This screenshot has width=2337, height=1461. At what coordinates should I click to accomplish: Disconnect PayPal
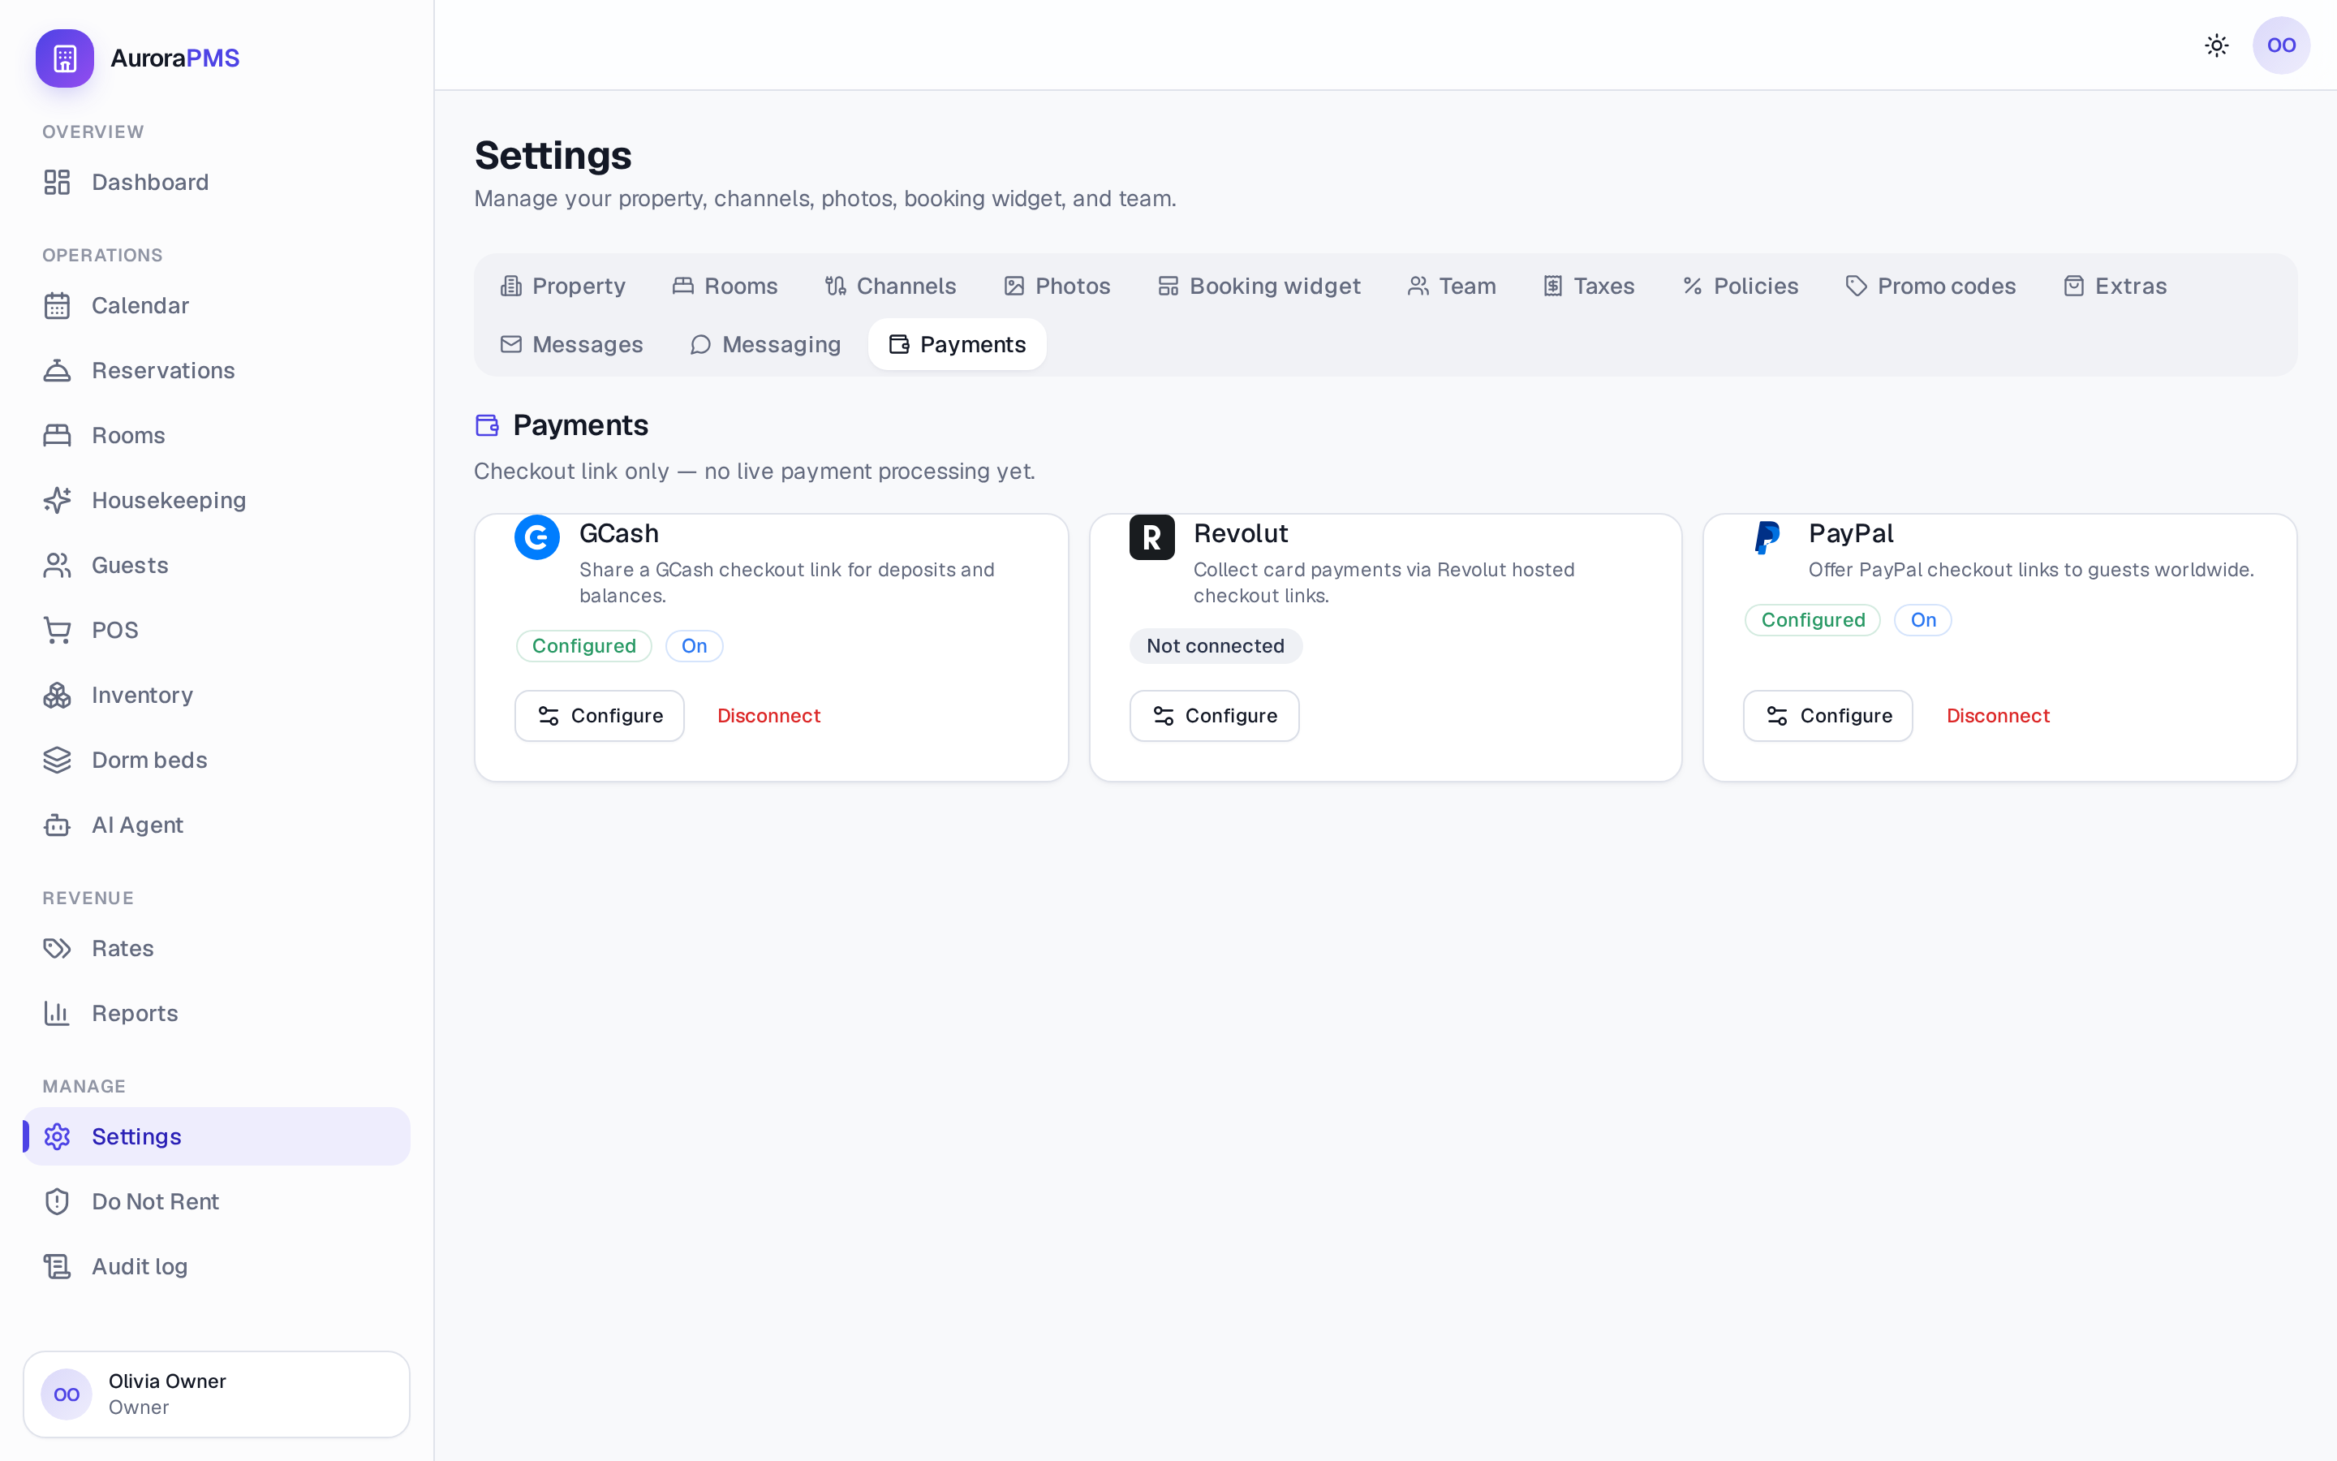[x=1998, y=716]
